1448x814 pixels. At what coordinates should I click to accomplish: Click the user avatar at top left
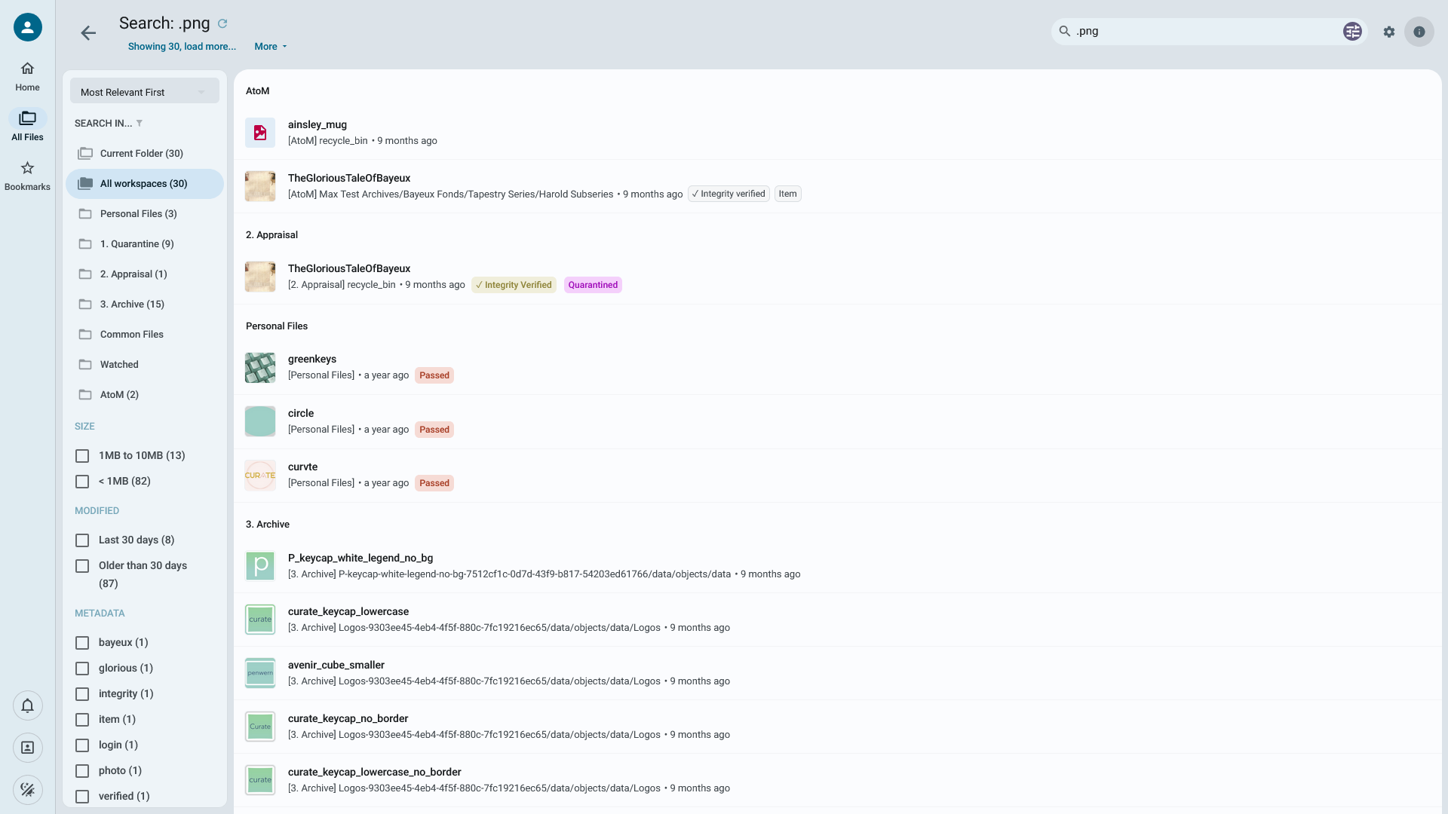click(x=27, y=26)
